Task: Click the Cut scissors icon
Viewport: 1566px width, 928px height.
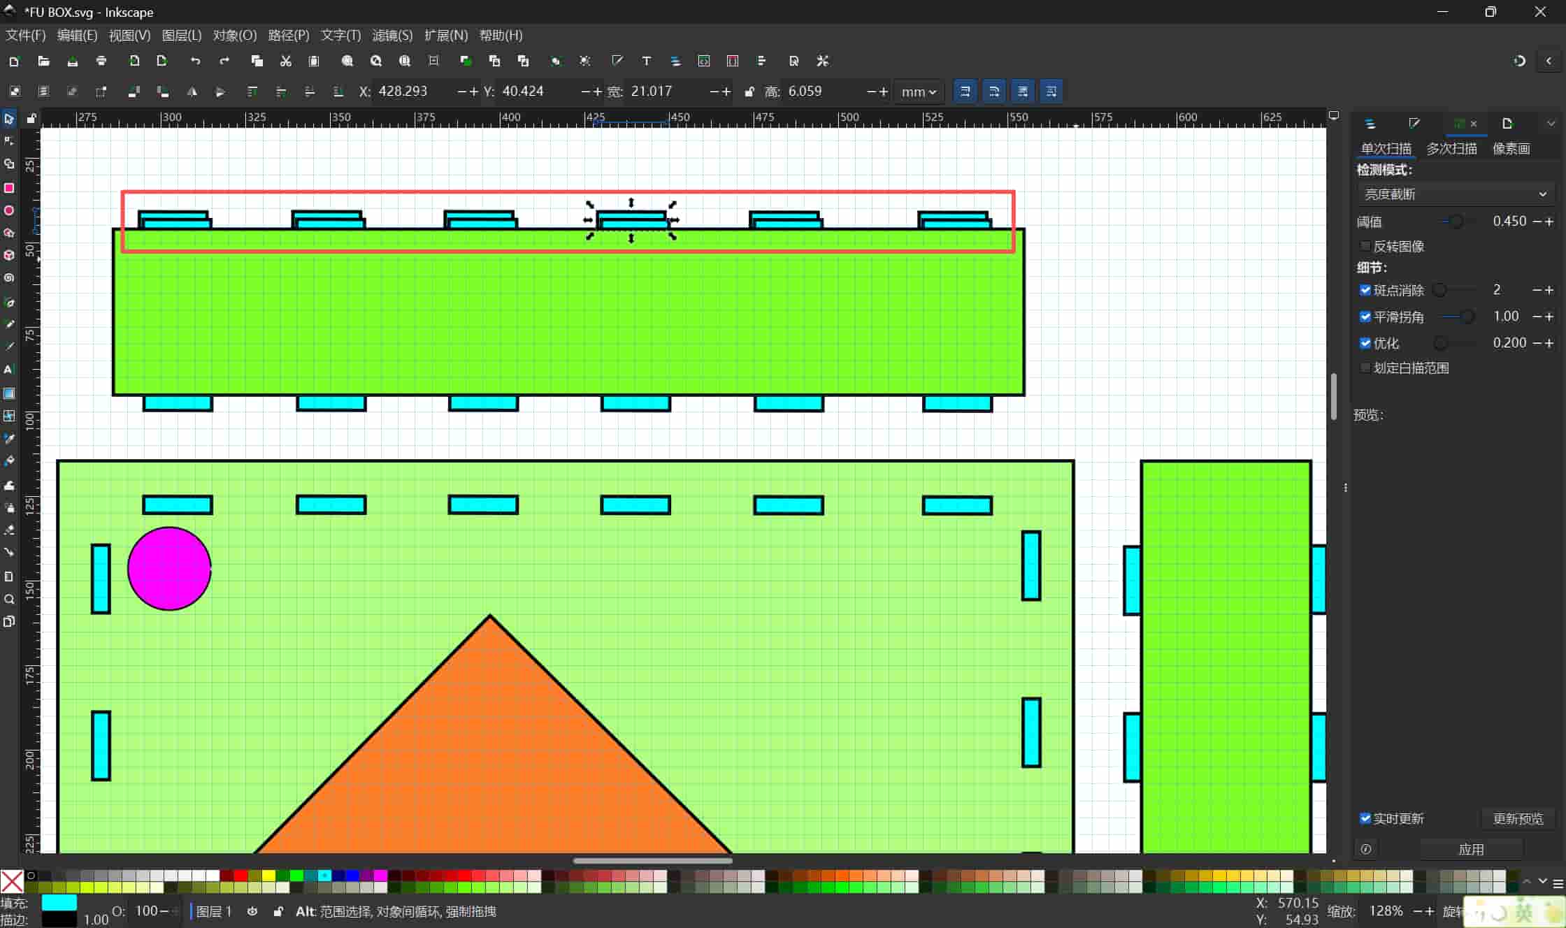Action: [285, 61]
